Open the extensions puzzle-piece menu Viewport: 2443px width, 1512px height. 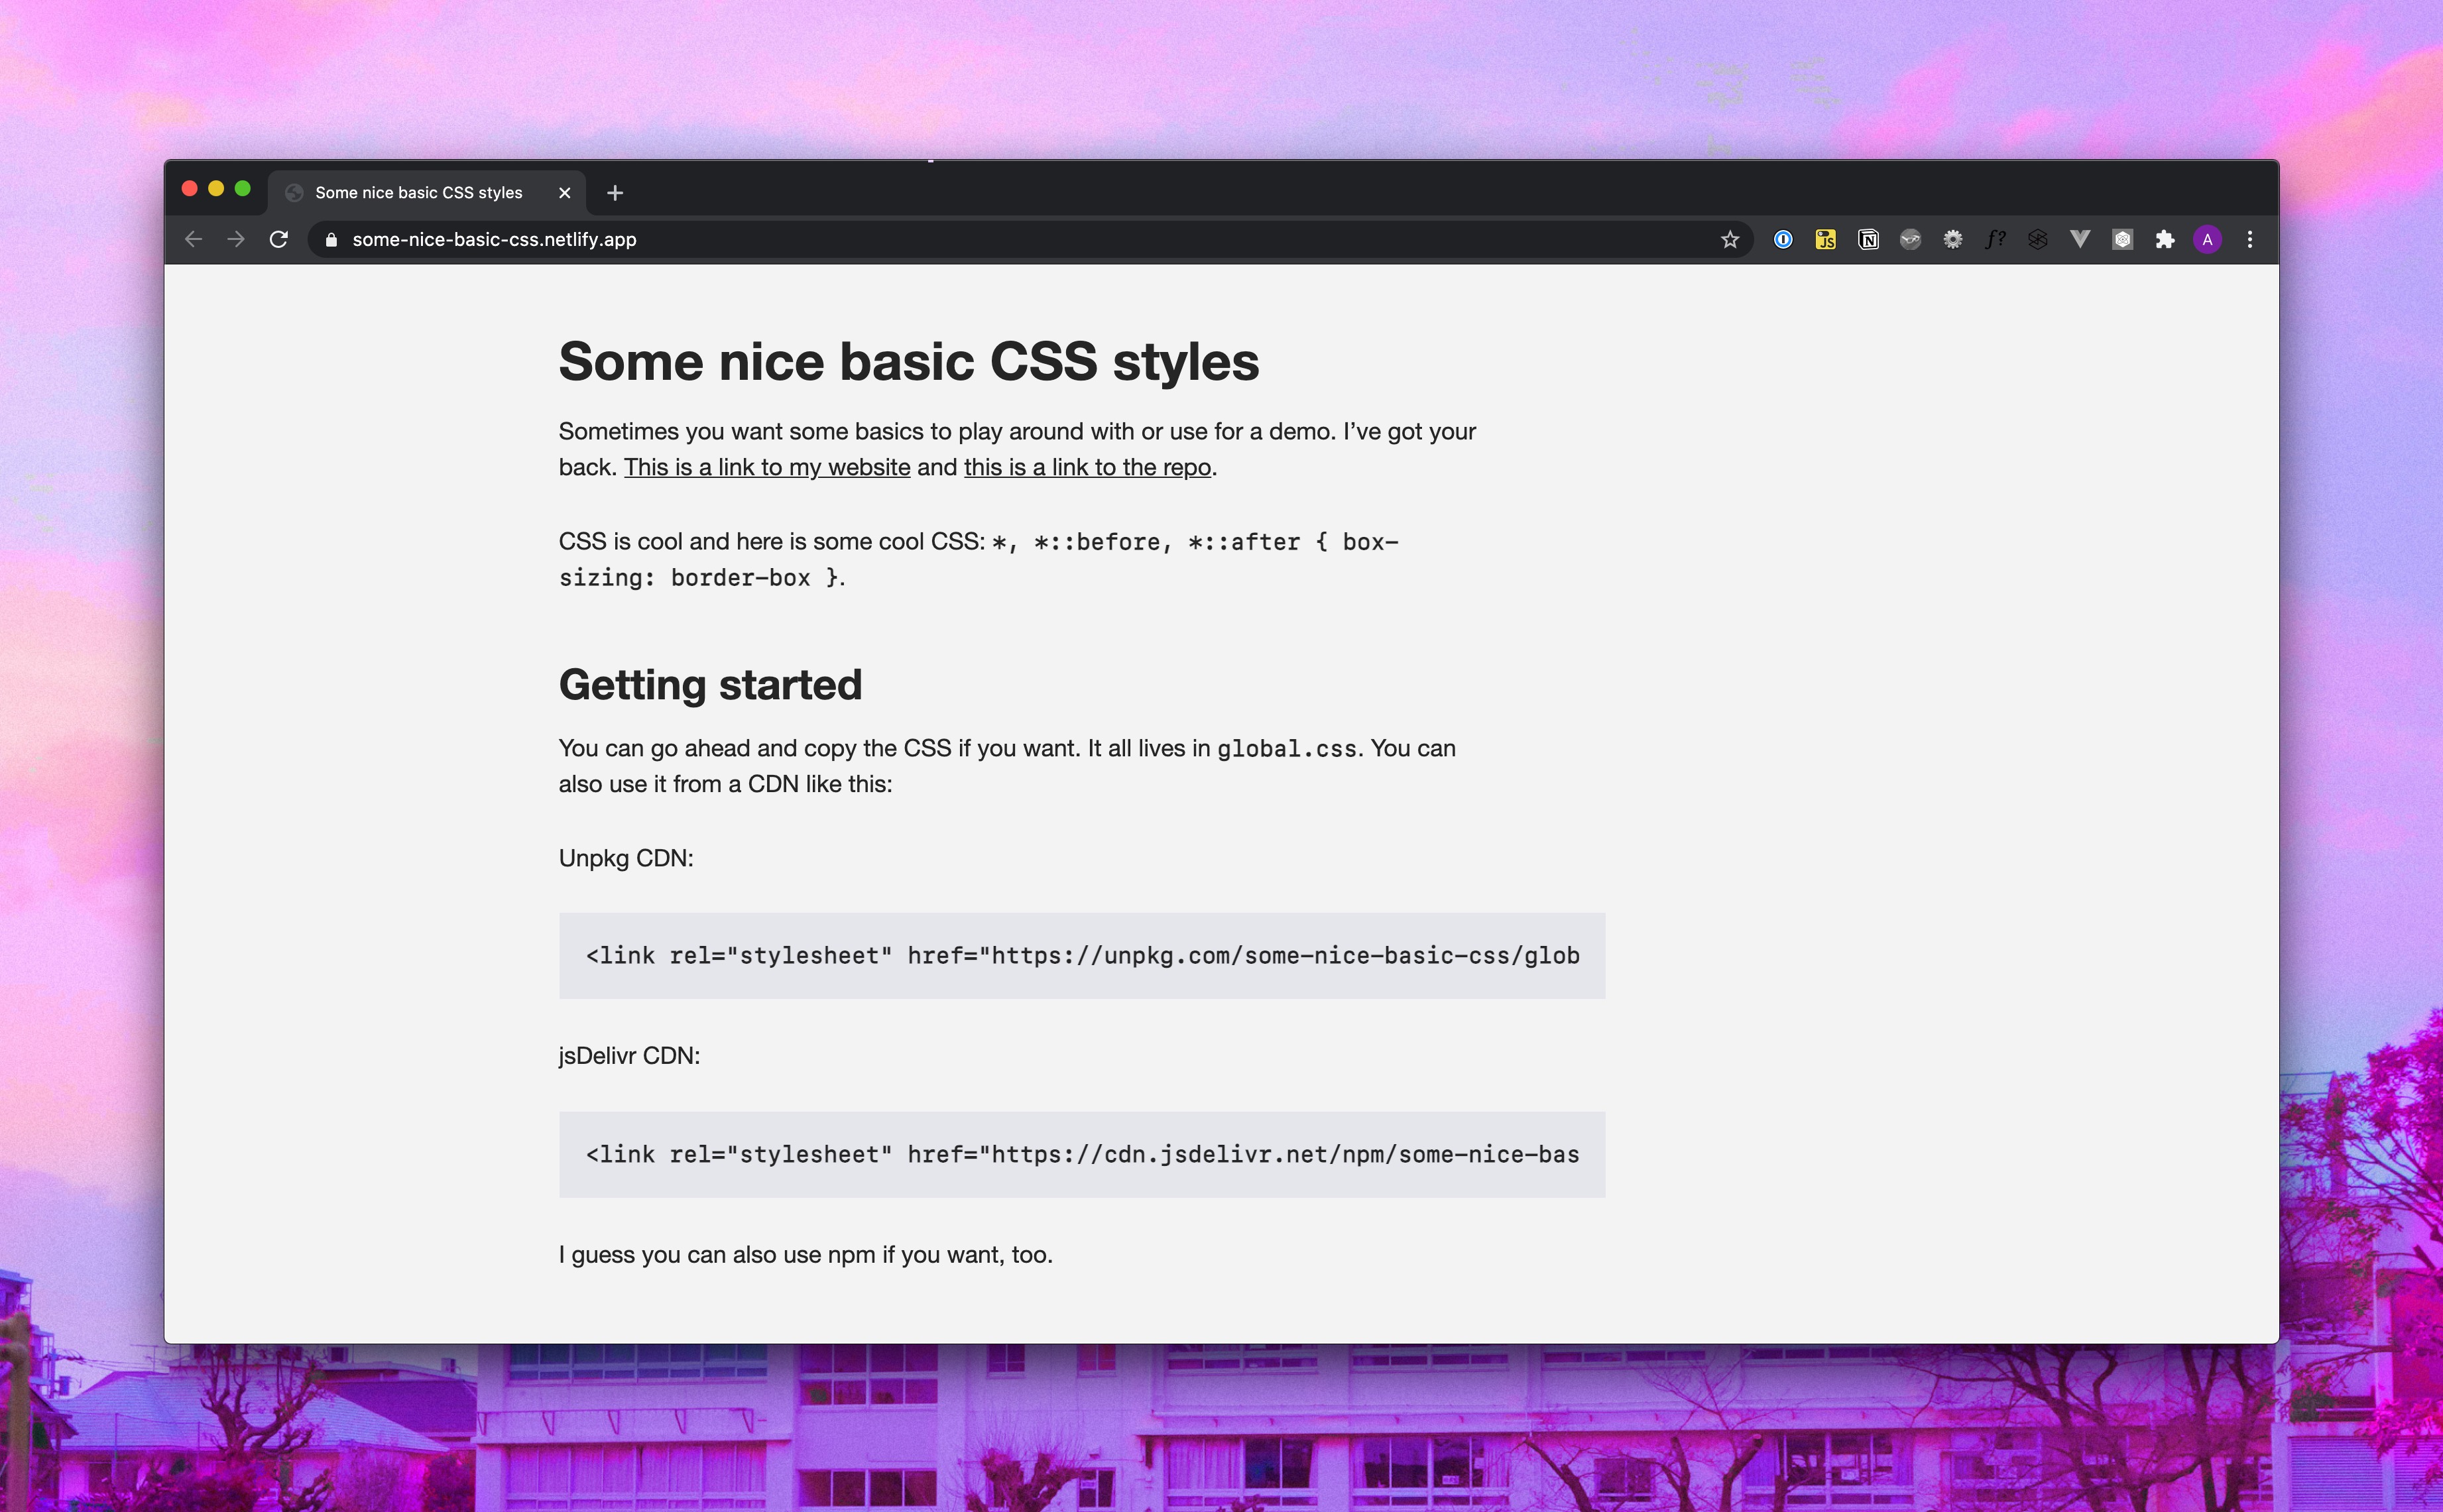click(2165, 239)
